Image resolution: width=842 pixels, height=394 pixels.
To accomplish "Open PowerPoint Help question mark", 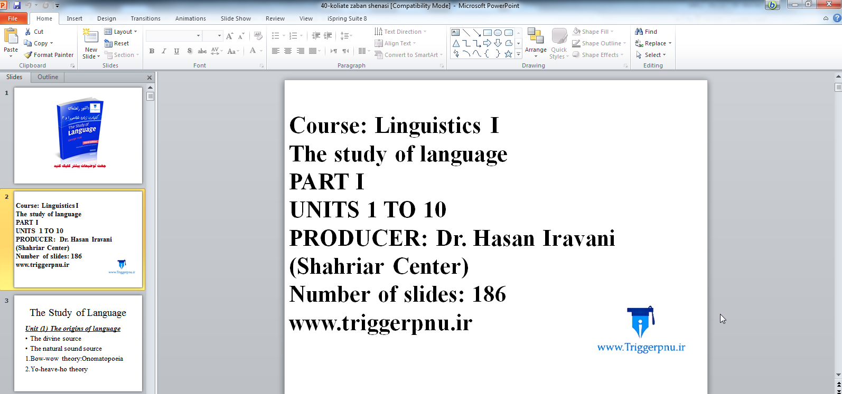I will (x=837, y=18).
